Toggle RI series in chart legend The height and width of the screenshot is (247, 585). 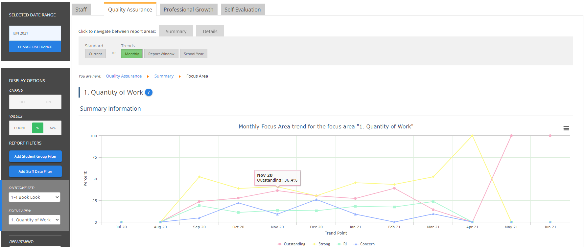tap(342, 244)
